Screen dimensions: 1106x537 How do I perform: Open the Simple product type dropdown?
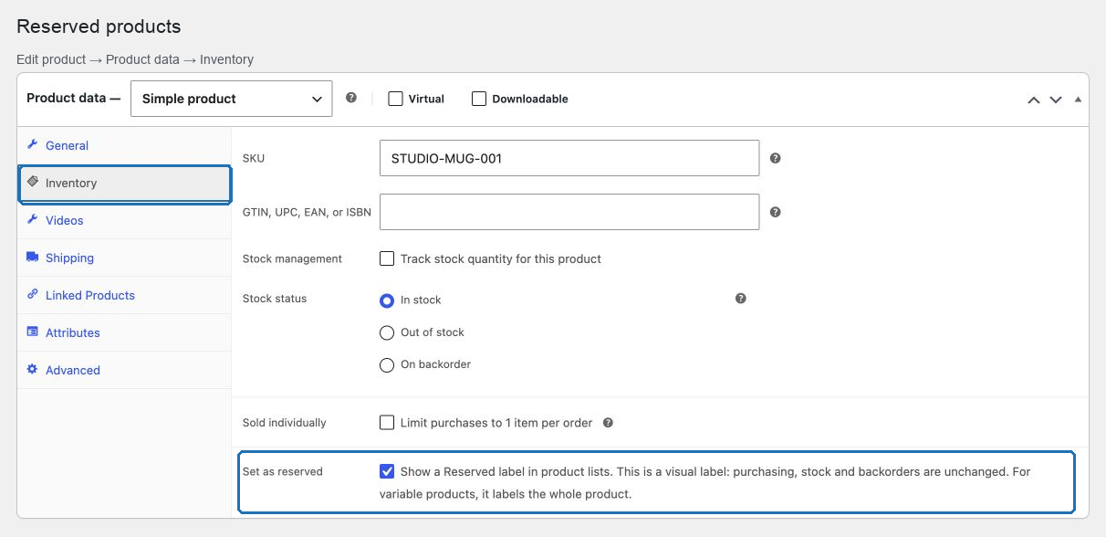click(x=231, y=99)
